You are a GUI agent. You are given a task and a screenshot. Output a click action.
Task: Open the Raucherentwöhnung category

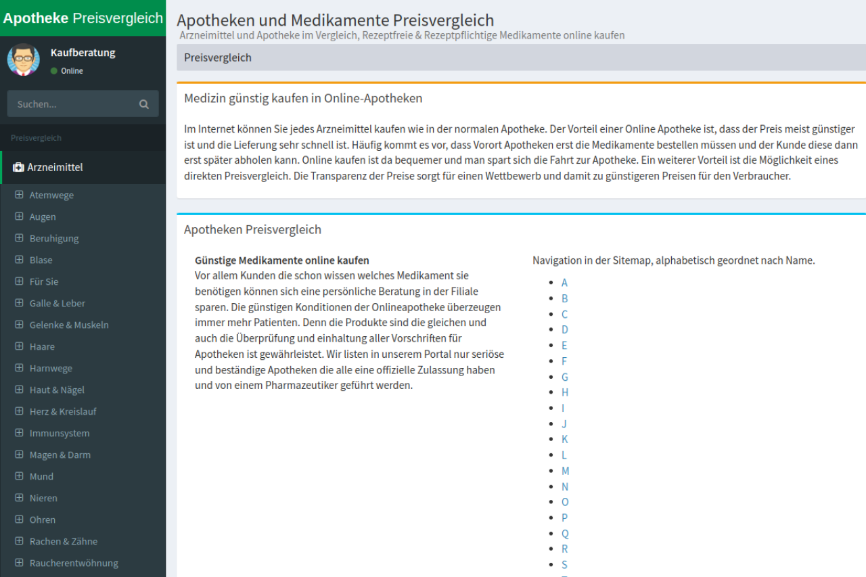73,563
